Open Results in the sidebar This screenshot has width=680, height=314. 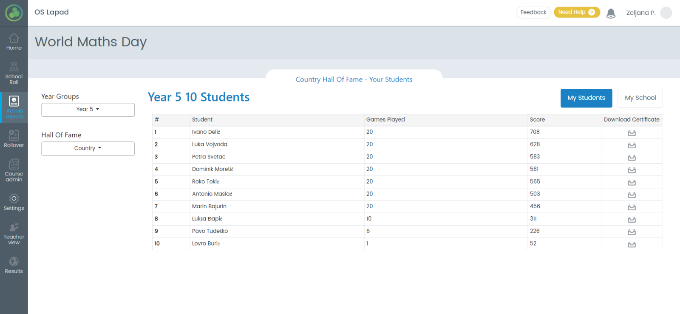coord(14,265)
